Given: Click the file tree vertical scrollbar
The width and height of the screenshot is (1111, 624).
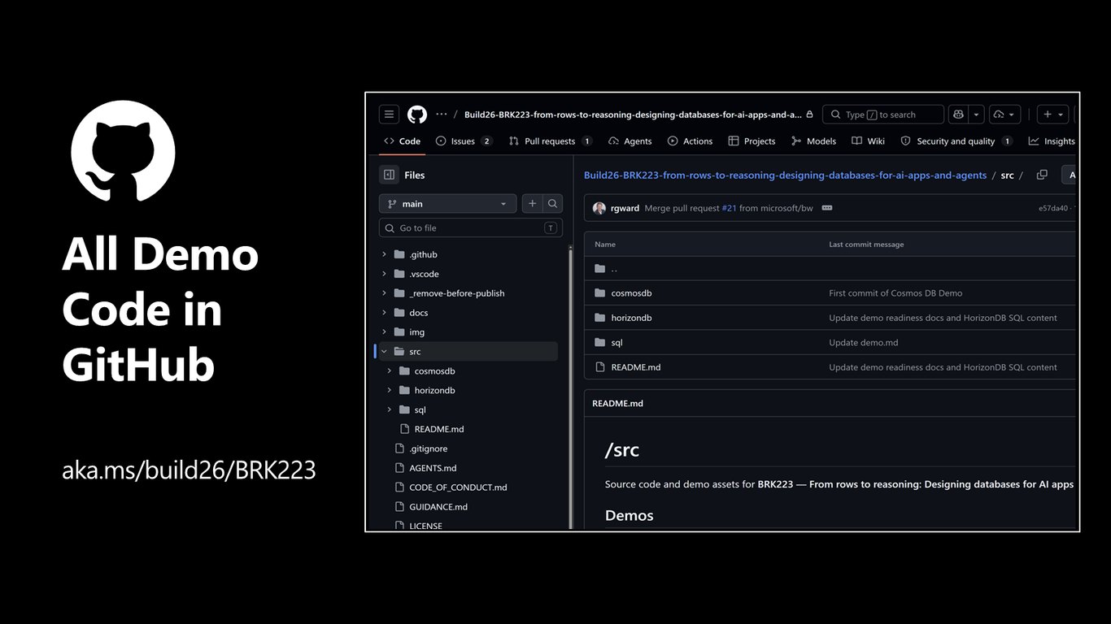Looking at the screenshot, I should (x=570, y=386).
